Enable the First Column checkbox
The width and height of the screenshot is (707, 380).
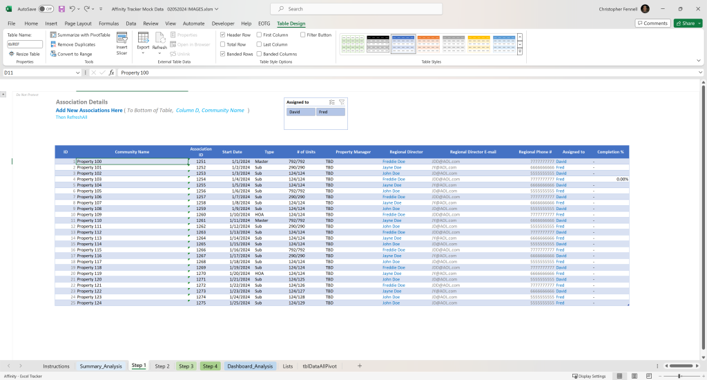point(260,35)
